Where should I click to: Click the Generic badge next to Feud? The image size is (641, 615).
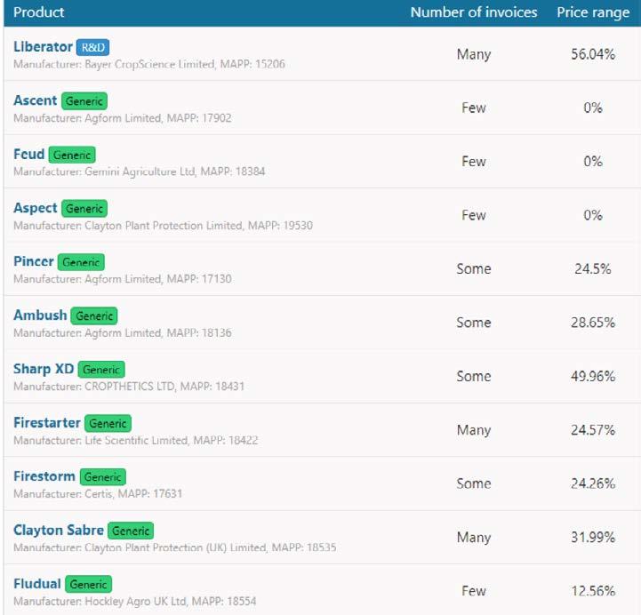coord(72,155)
